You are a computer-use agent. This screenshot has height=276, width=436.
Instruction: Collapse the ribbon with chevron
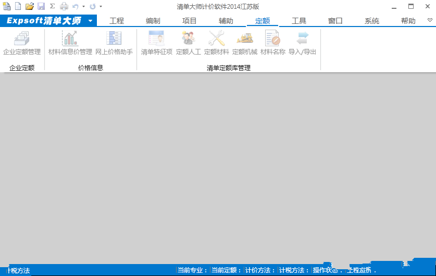(430, 20)
